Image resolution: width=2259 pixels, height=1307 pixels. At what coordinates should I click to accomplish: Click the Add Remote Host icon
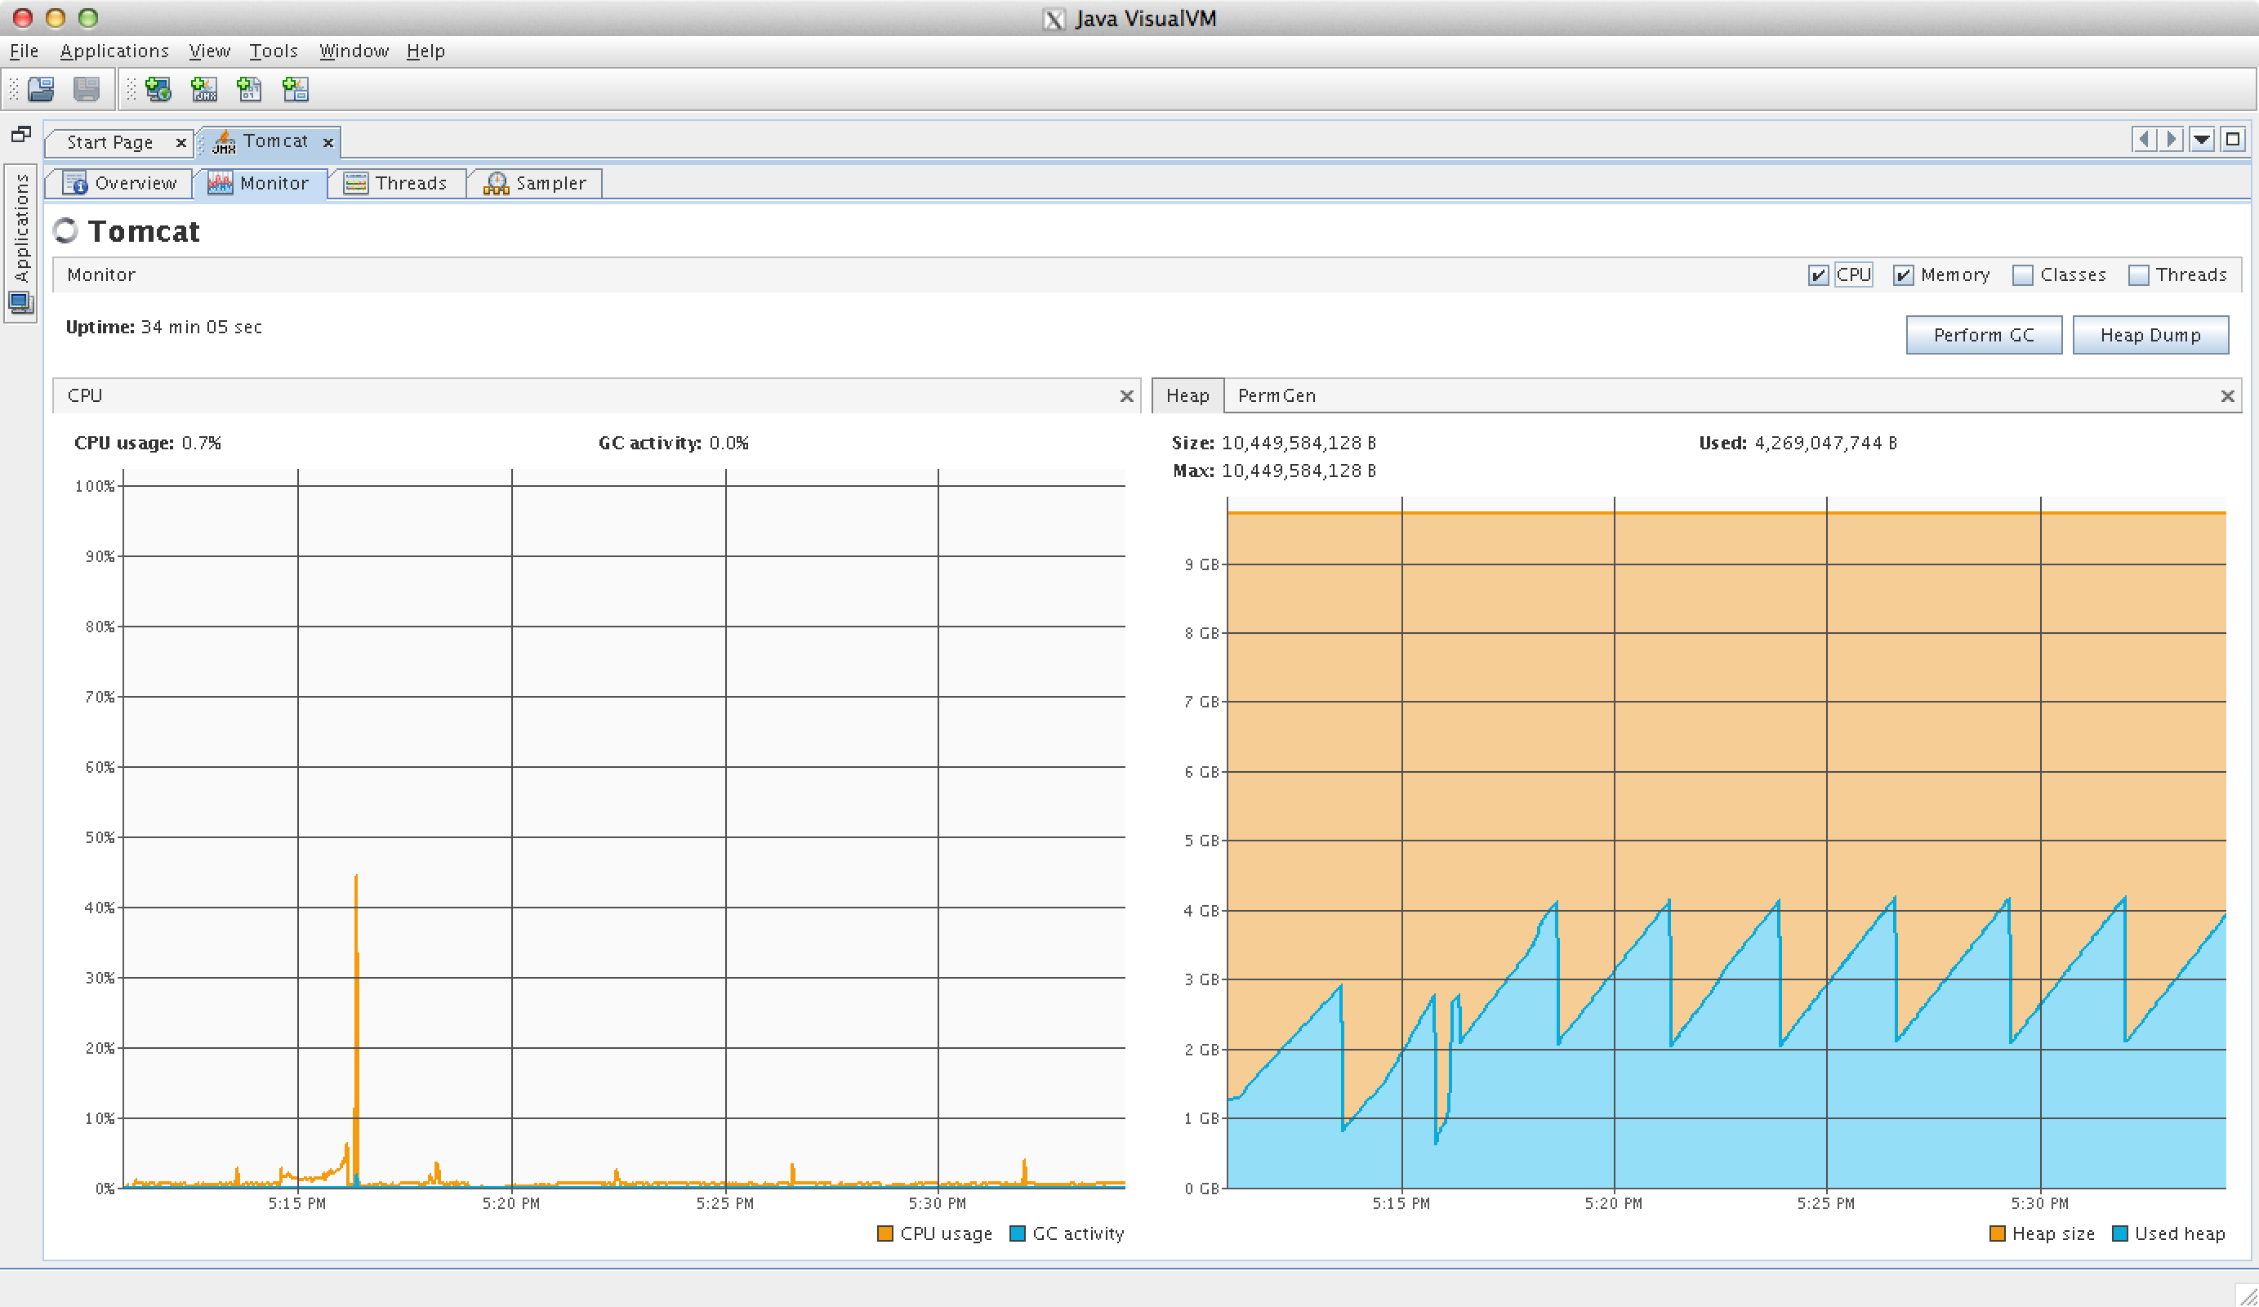coord(158,89)
